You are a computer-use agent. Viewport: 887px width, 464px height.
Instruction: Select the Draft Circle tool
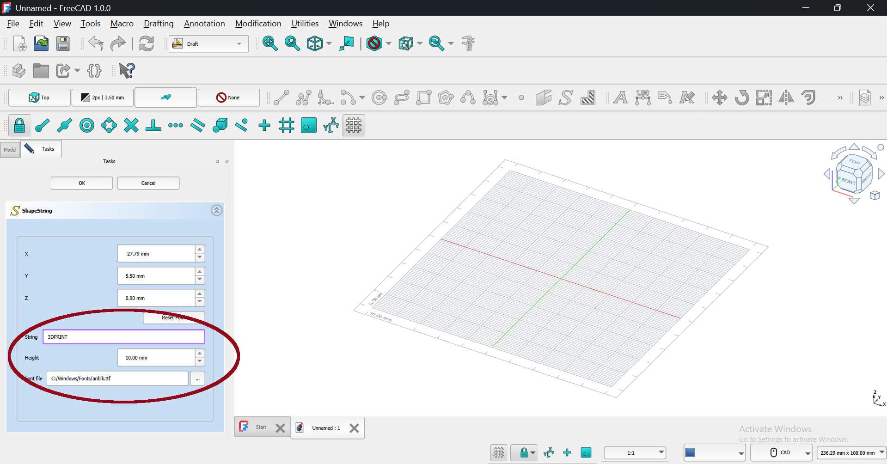[379, 98]
